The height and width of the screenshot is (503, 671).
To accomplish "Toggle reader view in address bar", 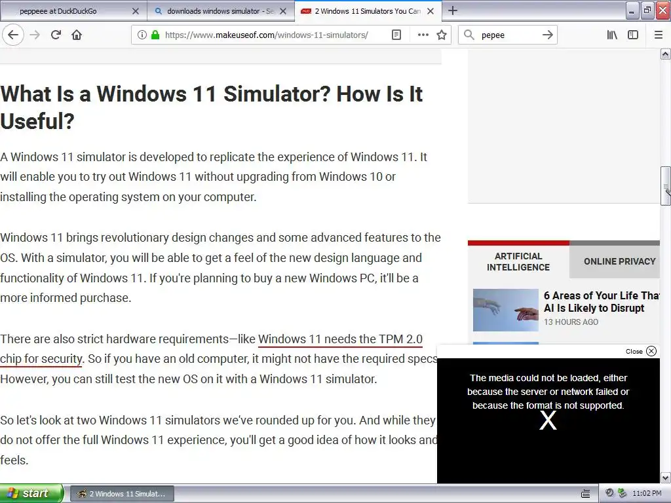I will 396,35.
